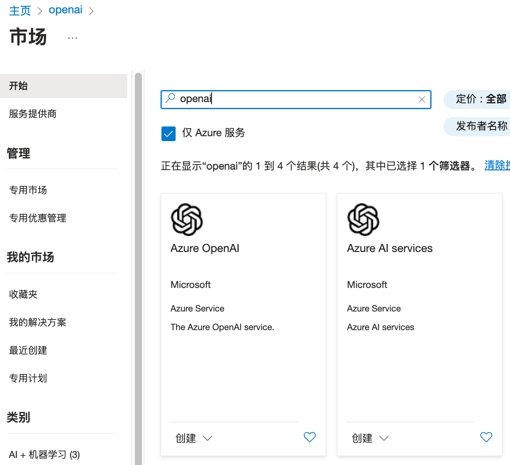The width and height of the screenshot is (510, 465).
Task: Open 收藏夹 in the sidebar
Action: [23, 294]
